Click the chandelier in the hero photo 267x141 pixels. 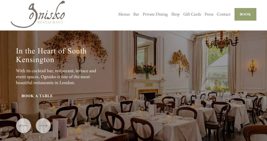tap(222, 41)
